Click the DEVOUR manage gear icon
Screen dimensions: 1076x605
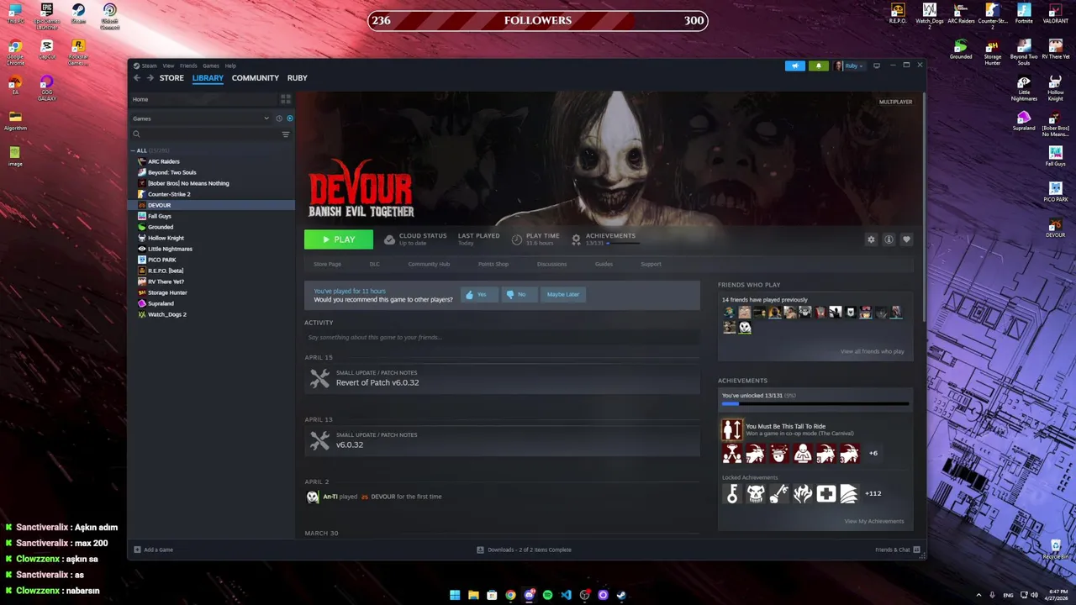871,239
